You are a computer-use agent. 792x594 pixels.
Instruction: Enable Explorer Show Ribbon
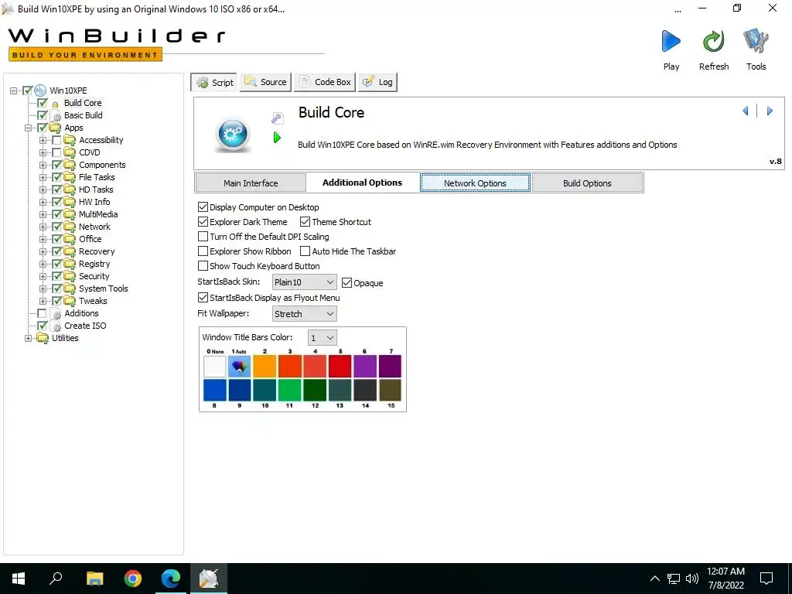203,251
